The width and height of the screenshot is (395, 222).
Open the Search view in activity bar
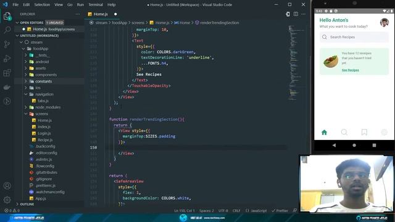pos(7,30)
